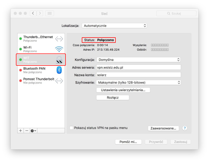Open the gear action menu below list
The image size is (209, 162).
pos(33,130)
